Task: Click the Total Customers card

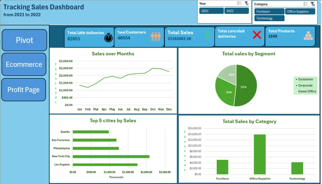Action: pos(139,37)
